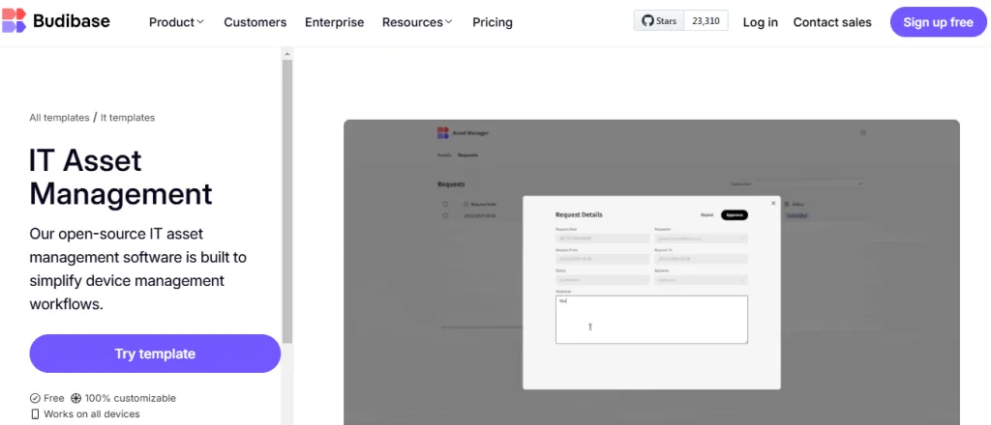Expand the Resources dropdown menu
The image size is (991, 425).
[x=417, y=22]
